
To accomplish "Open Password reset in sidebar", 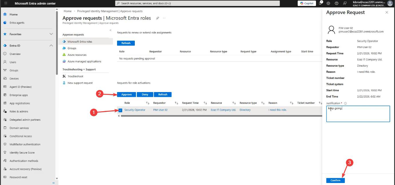I will click(18, 177).
